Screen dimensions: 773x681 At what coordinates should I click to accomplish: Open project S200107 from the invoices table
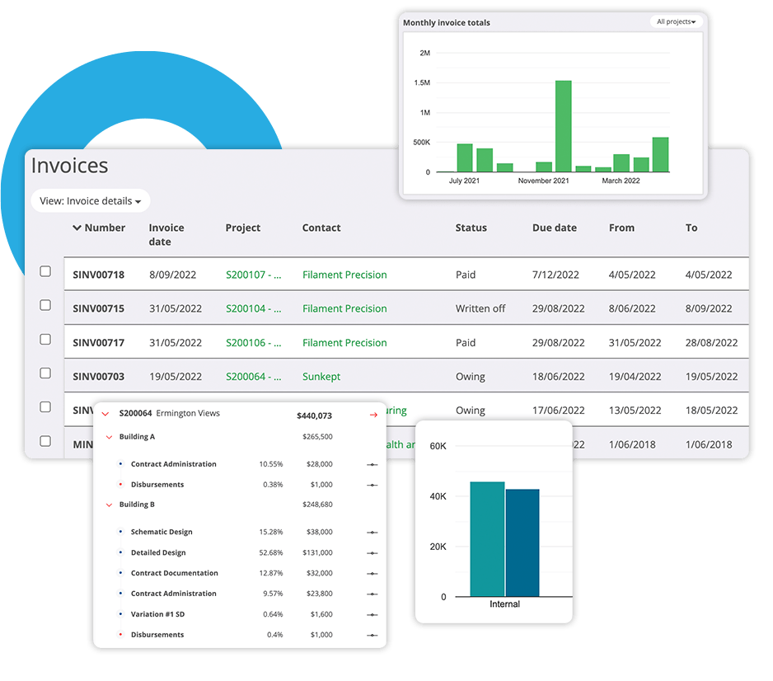click(254, 275)
